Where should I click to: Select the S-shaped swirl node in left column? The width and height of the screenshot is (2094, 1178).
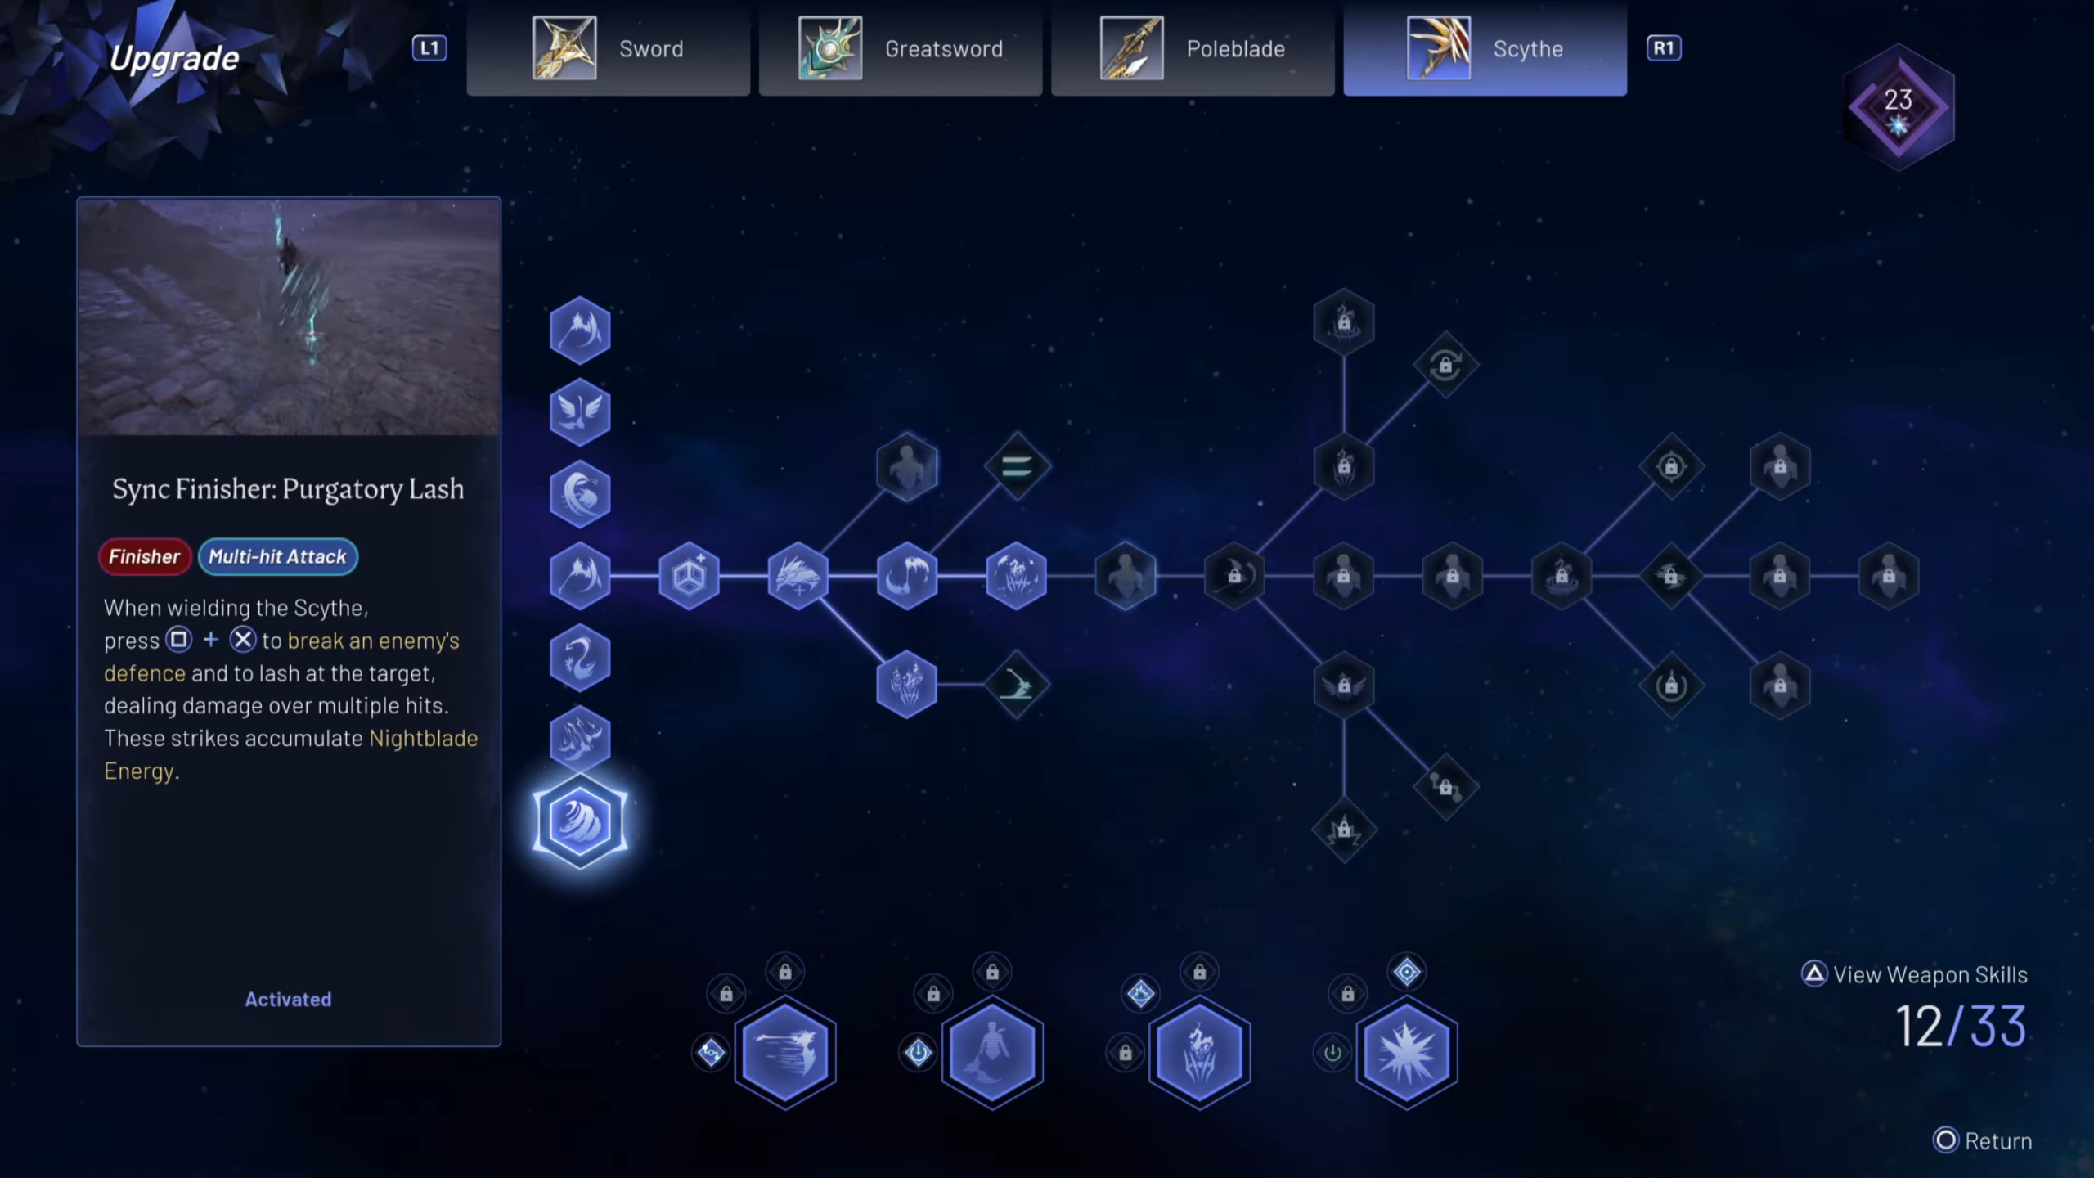pyautogui.click(x=580, y=658)
